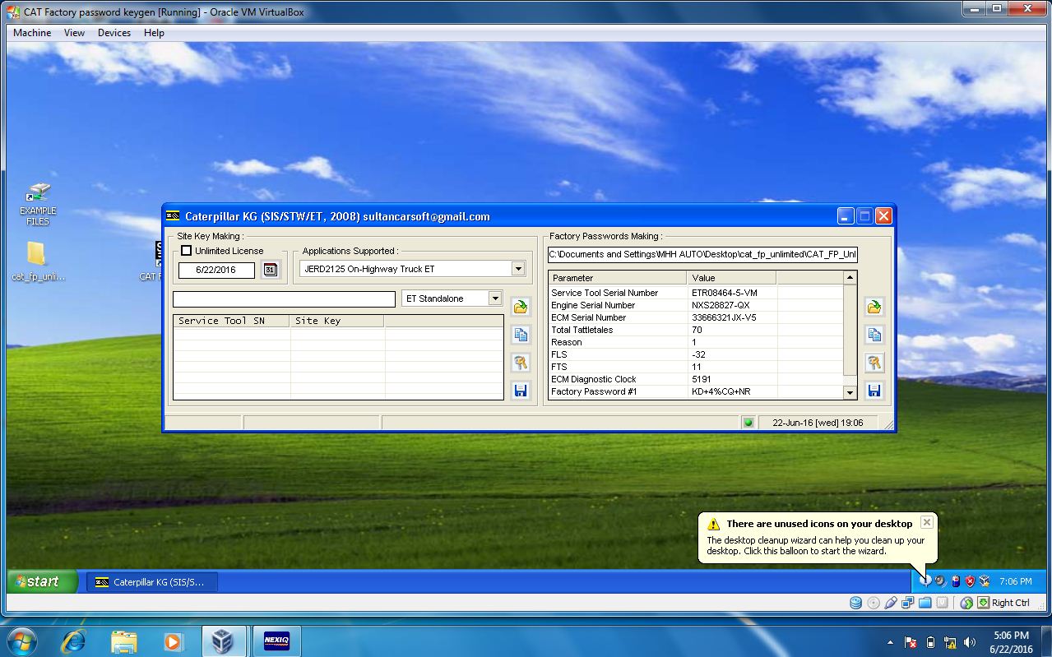Open the Devices menu
Image resolution: width=1052 pixels, height=657 pixels.
click(114, 33)
